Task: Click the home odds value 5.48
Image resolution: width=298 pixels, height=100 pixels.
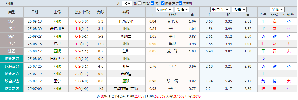Action: 209,51
